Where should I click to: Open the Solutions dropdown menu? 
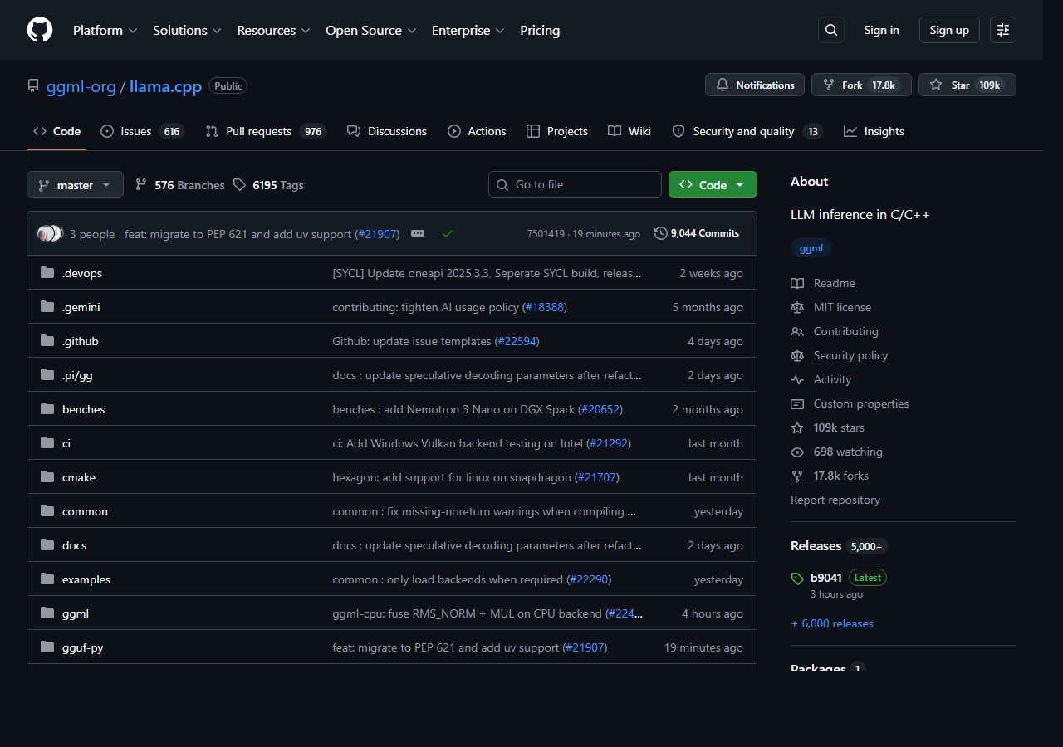[x=187, y=30]
